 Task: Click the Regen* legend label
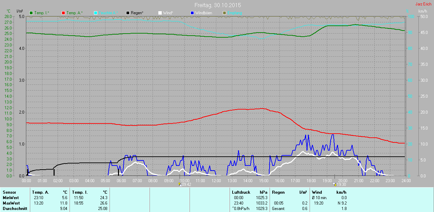coord(137,13)
